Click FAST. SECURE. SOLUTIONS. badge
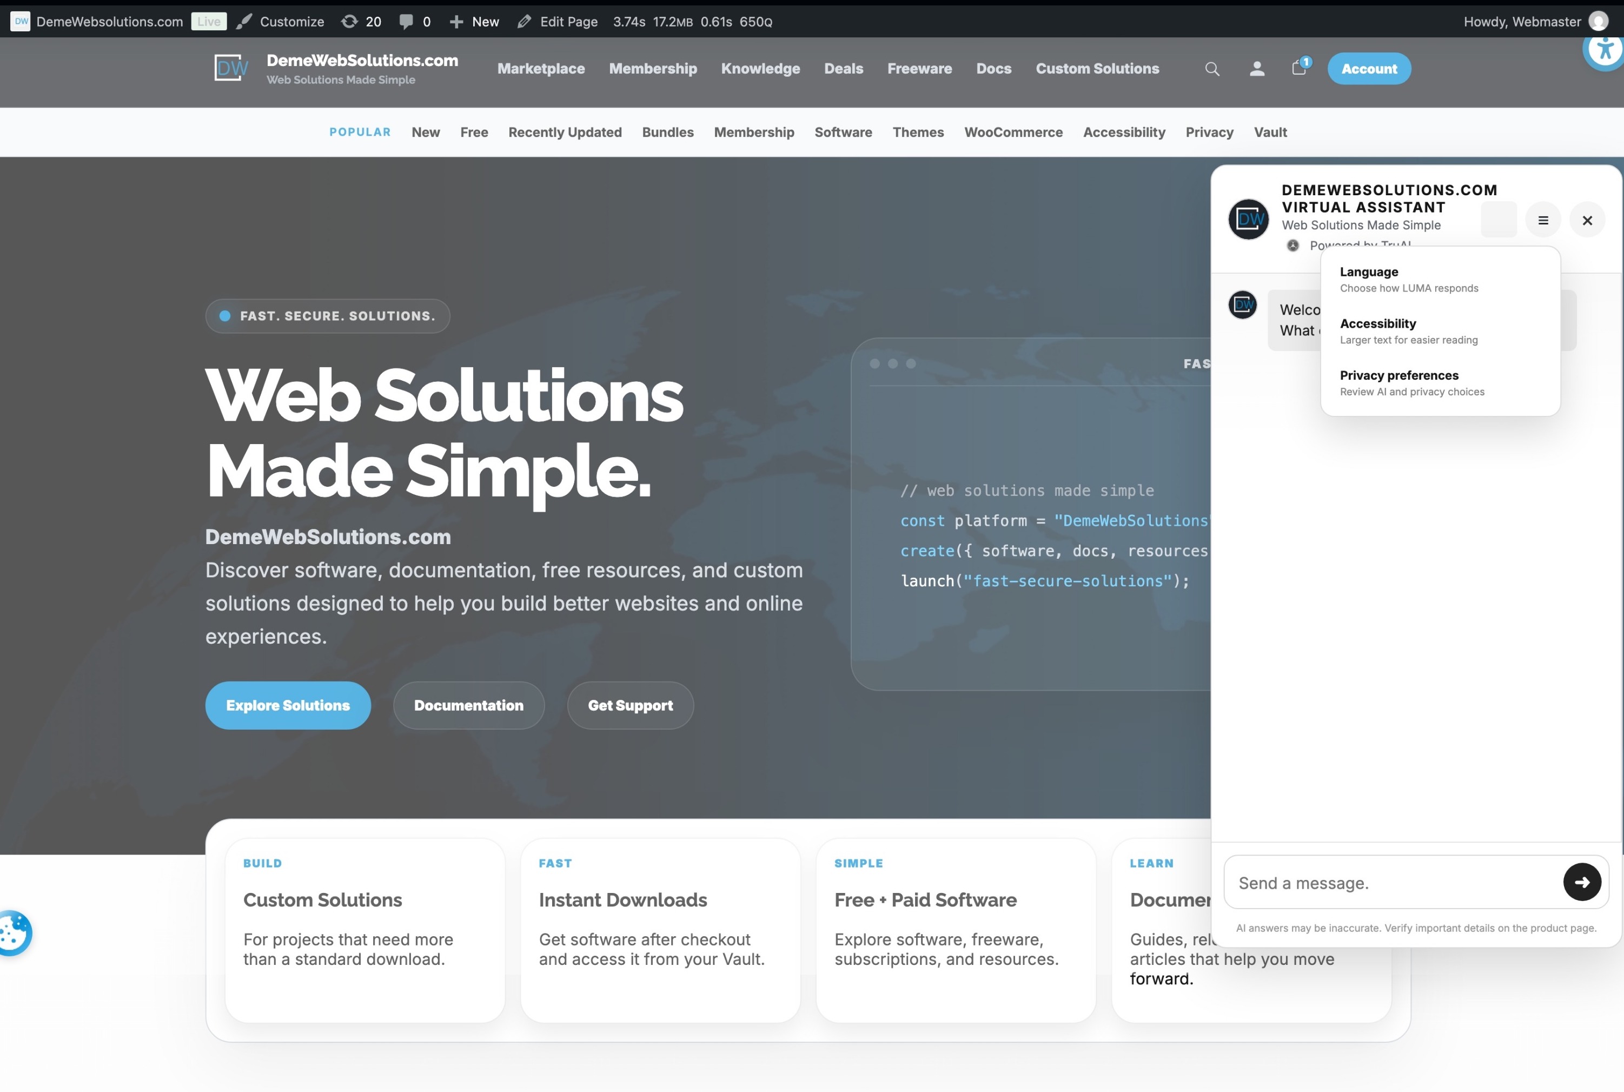 point(327,316)
